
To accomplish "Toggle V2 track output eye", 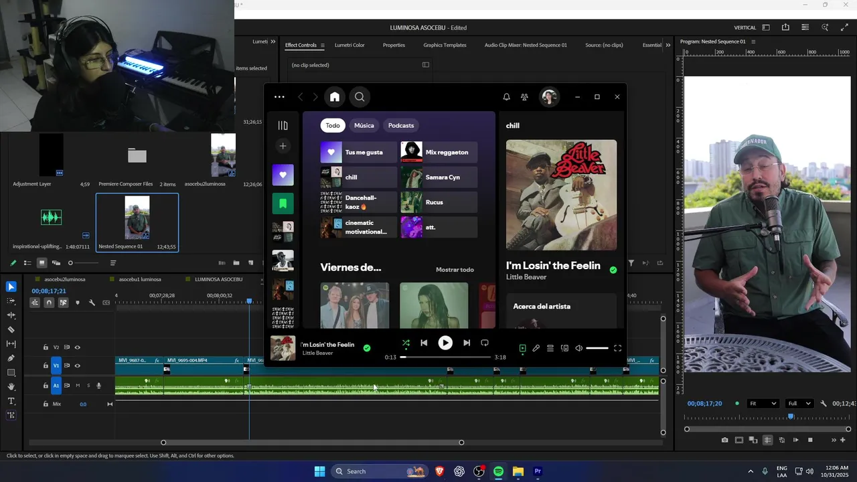I will (78, 347).
